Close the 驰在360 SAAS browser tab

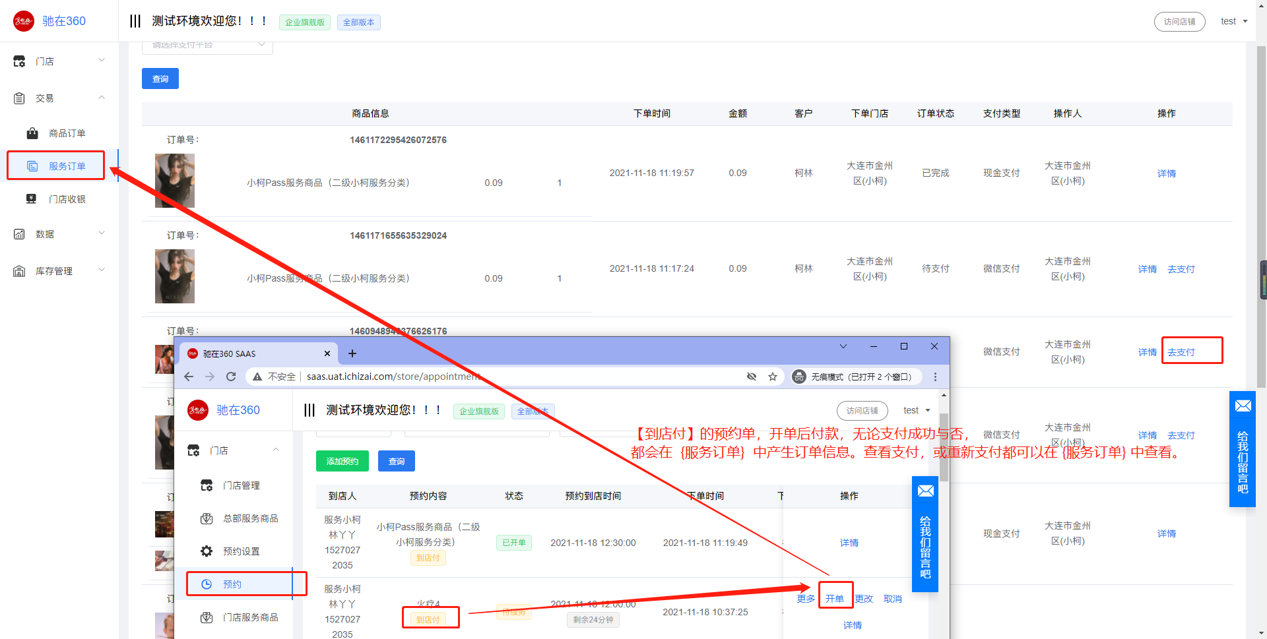pyautogui.click(x=327, y=353)
